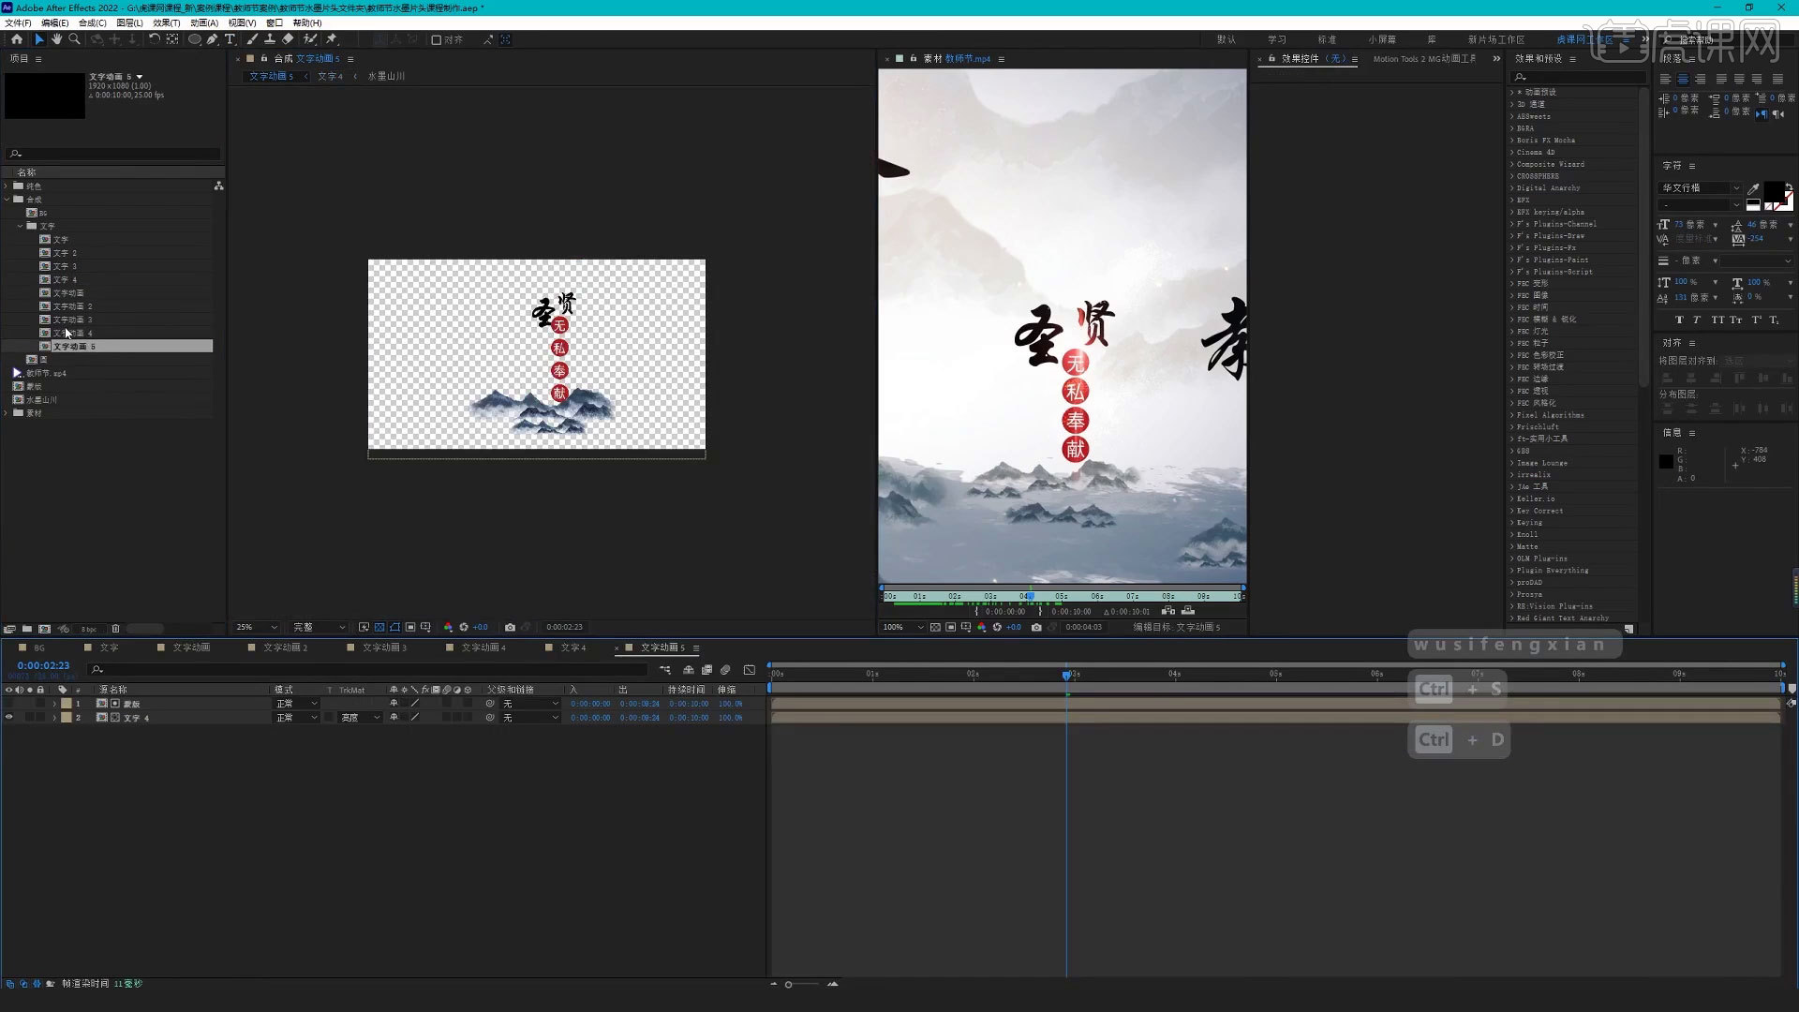Click 水墨山川 breadcrumb in composition viewer
Screen dimensions: 1799x1012
(x=386, y=76)
